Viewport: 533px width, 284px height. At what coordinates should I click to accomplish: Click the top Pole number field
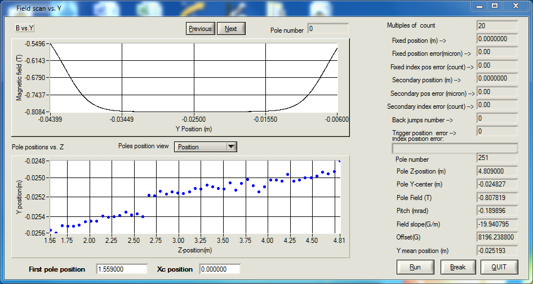click(x=328, y=29)
